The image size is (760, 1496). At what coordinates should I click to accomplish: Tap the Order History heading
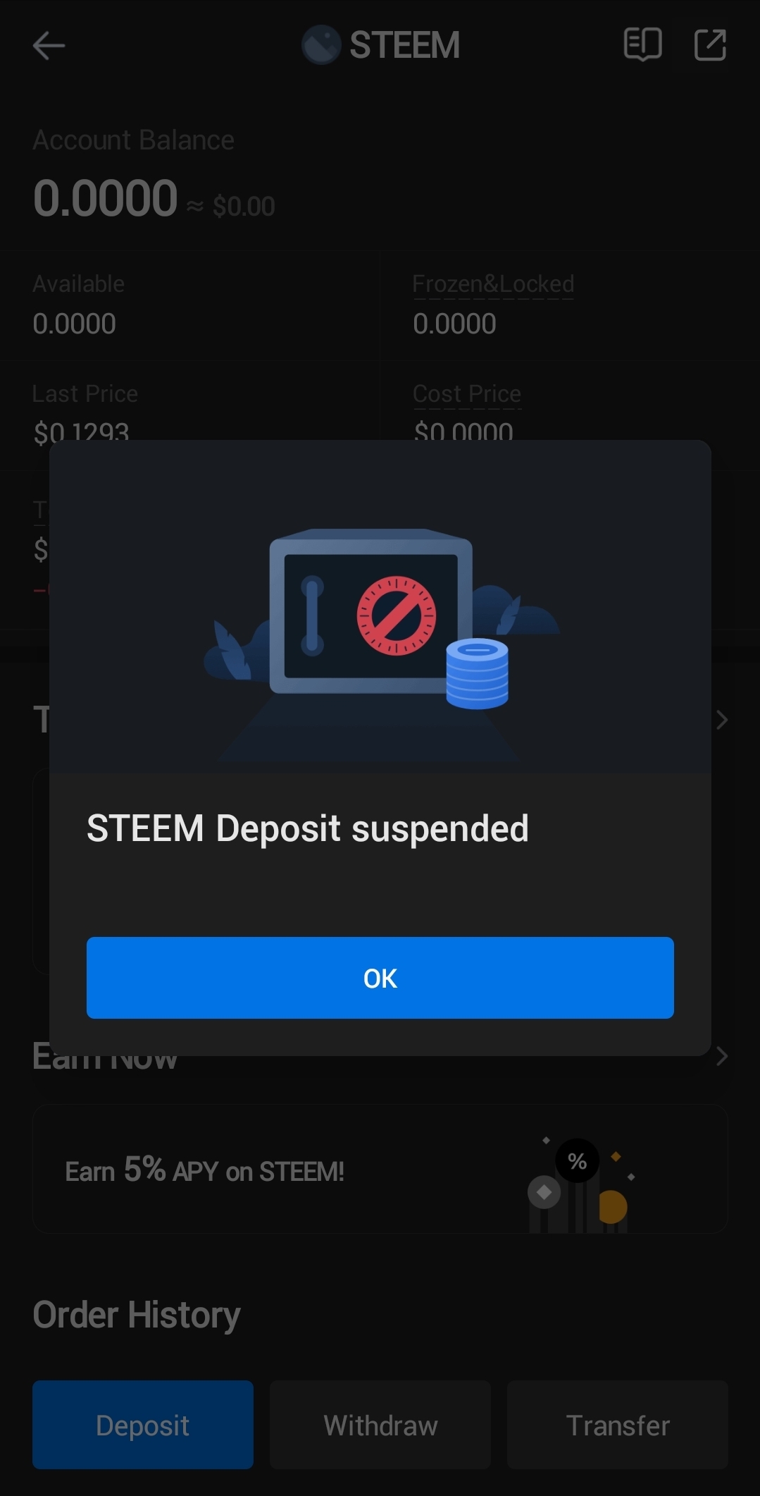click(x=137, y=1316)
